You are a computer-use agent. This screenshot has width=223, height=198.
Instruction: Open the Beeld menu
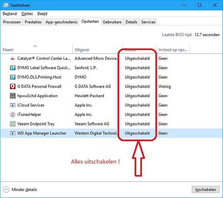point(42,14)
